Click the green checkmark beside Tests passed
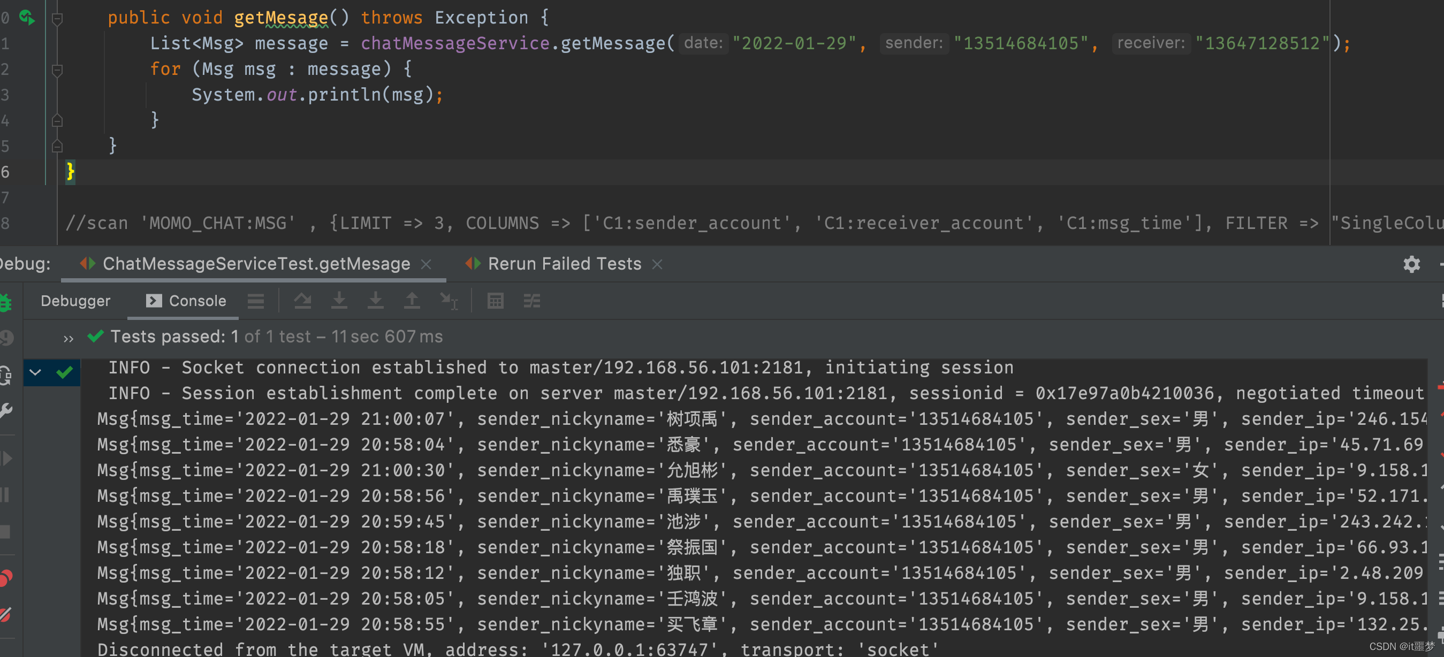1444x657 pixels. 96,336
